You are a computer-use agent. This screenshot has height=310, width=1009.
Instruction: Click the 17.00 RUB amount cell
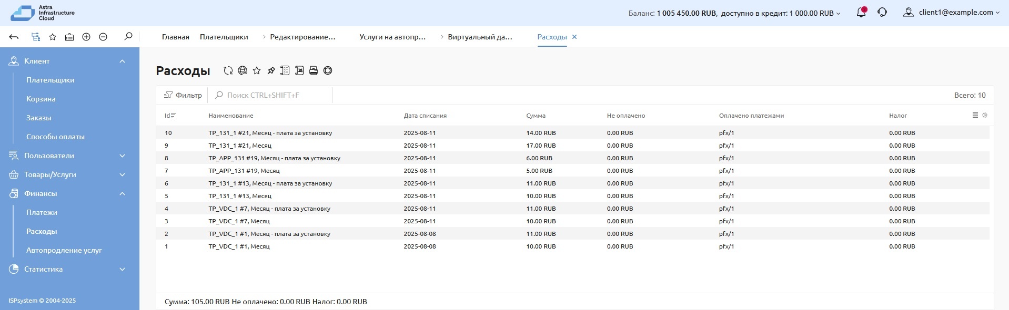click(x=541, y=146)
